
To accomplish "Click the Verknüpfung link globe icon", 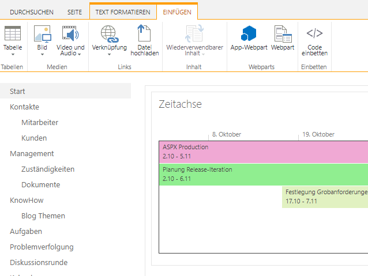I will click(x=109, y=34).
